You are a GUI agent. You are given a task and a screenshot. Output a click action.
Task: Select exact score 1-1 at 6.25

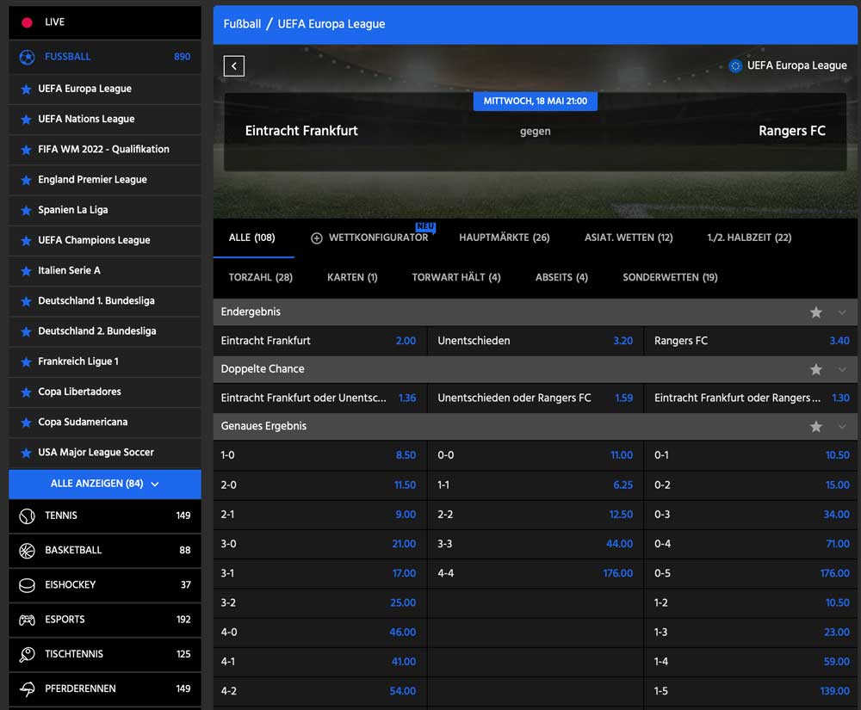click(x=536, y=485)
